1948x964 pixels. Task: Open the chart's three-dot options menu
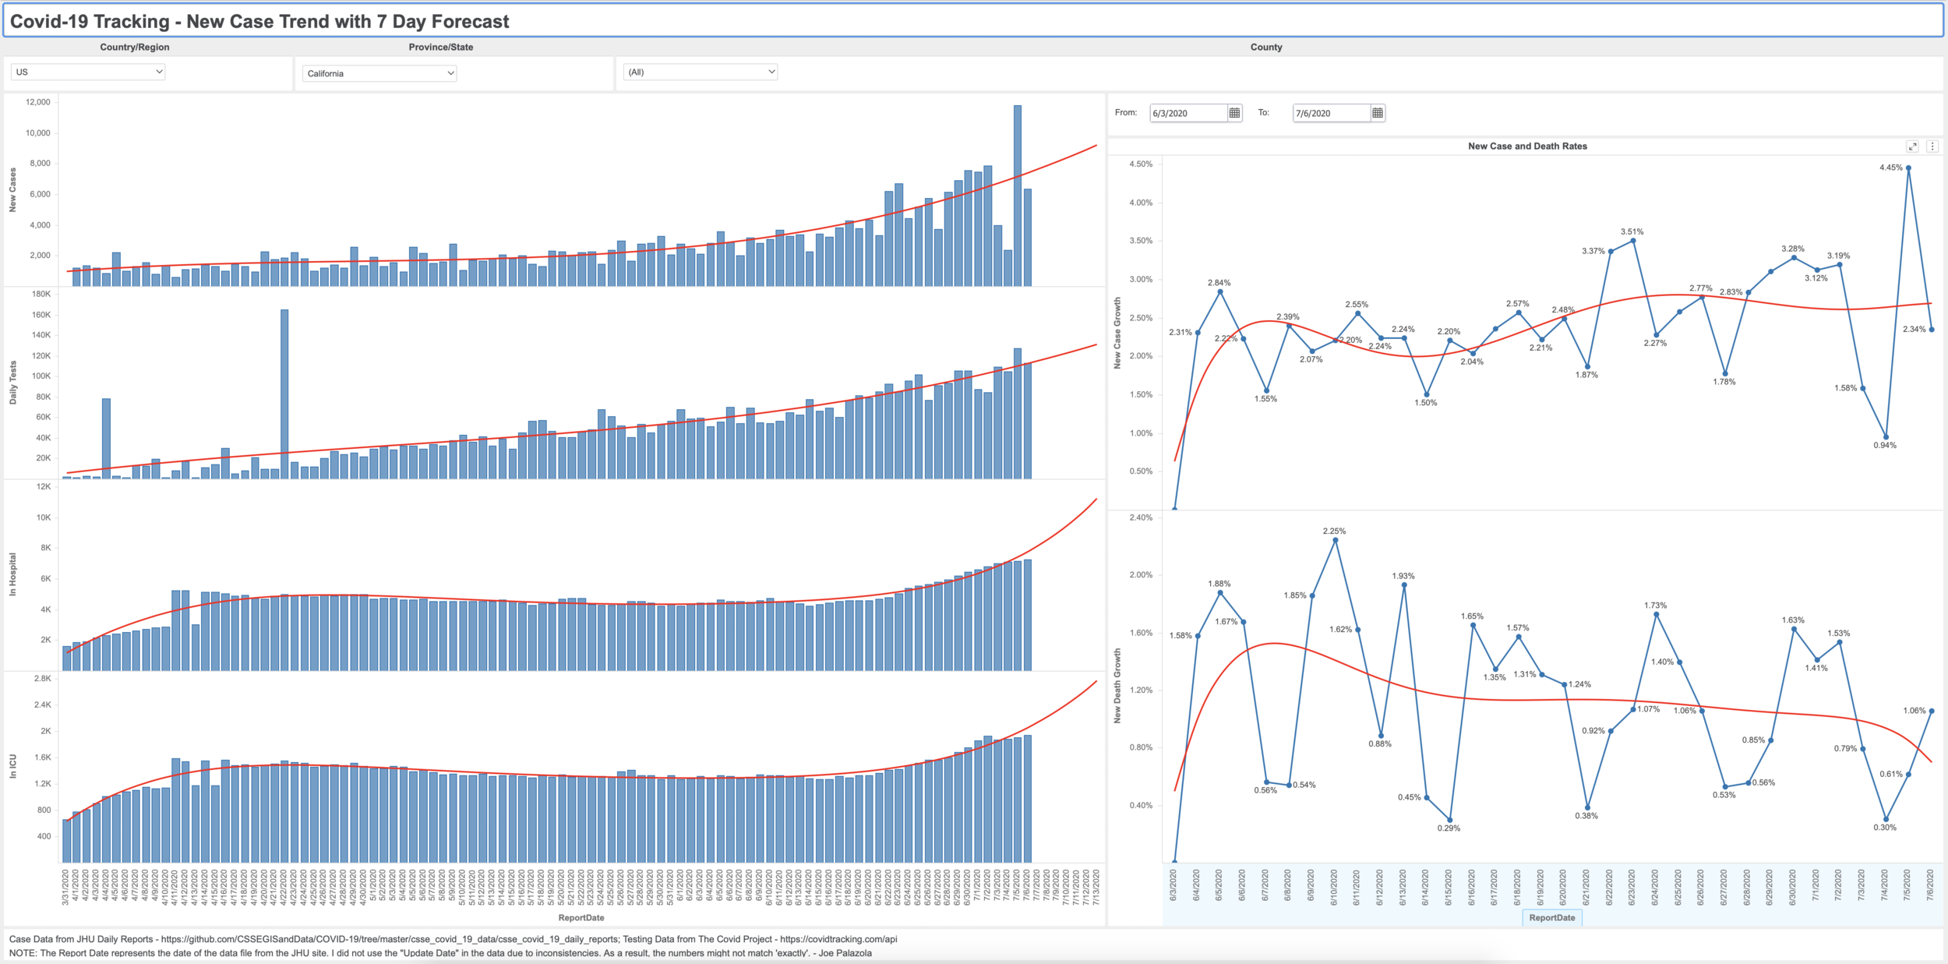[1932, 147]
